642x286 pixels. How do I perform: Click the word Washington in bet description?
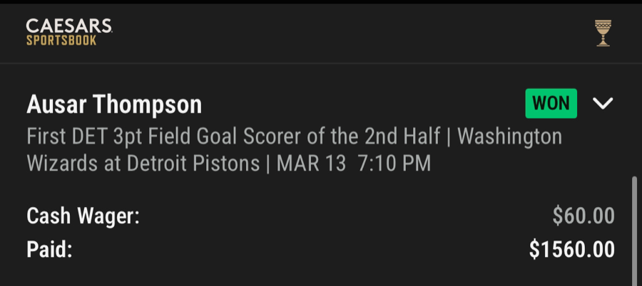click(x=509, y=137)
